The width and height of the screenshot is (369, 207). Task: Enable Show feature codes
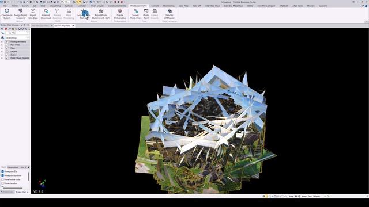click(x=2, y=179)
